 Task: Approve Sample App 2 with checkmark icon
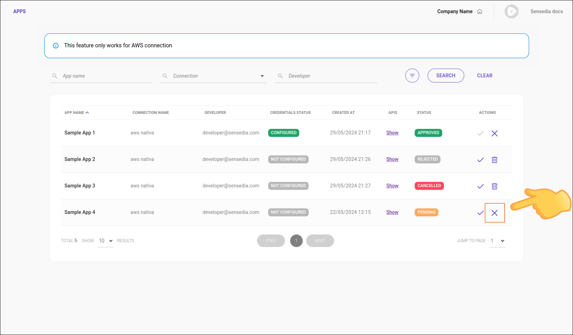(x=480, y=160)
